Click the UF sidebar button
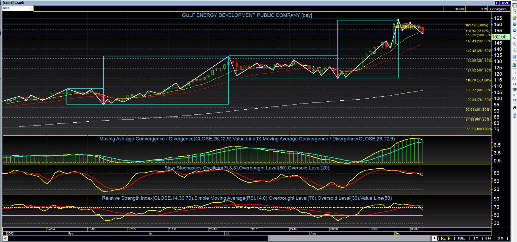 click(x=514, y=107)
